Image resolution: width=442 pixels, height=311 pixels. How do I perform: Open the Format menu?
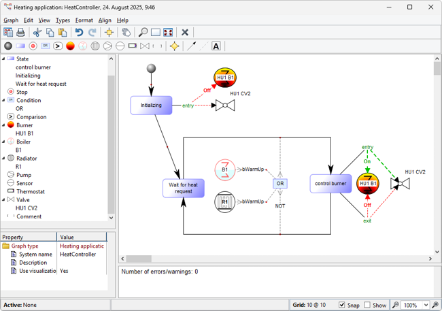click(84, 20)
